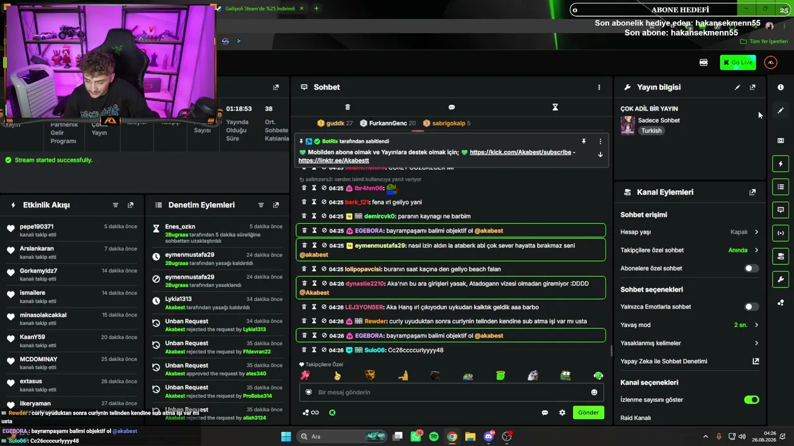This screenshot has height=446, width=794.
Task: Open the stream info icon in right sidebar
Action: coord(780,87)
